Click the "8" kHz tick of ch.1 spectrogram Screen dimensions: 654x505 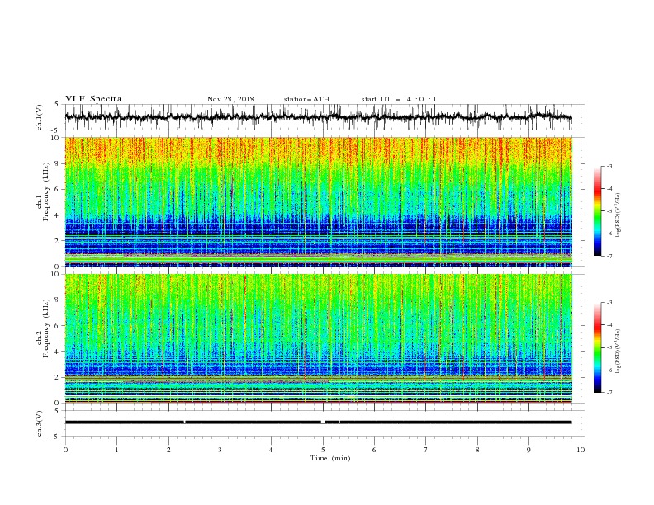pyautogui.click(x=59, y=163)
